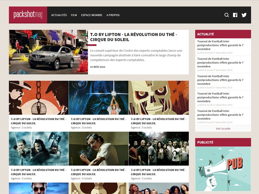
Task: Click Agence : 3 octets under Django poster
Action: (x=21, y=128)
